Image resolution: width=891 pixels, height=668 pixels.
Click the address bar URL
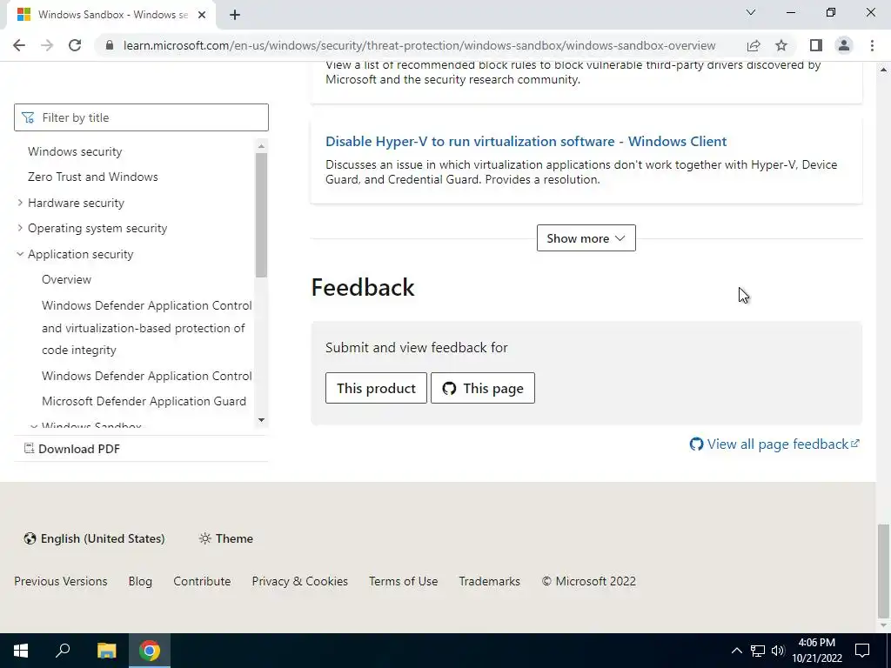click(419, 45)
